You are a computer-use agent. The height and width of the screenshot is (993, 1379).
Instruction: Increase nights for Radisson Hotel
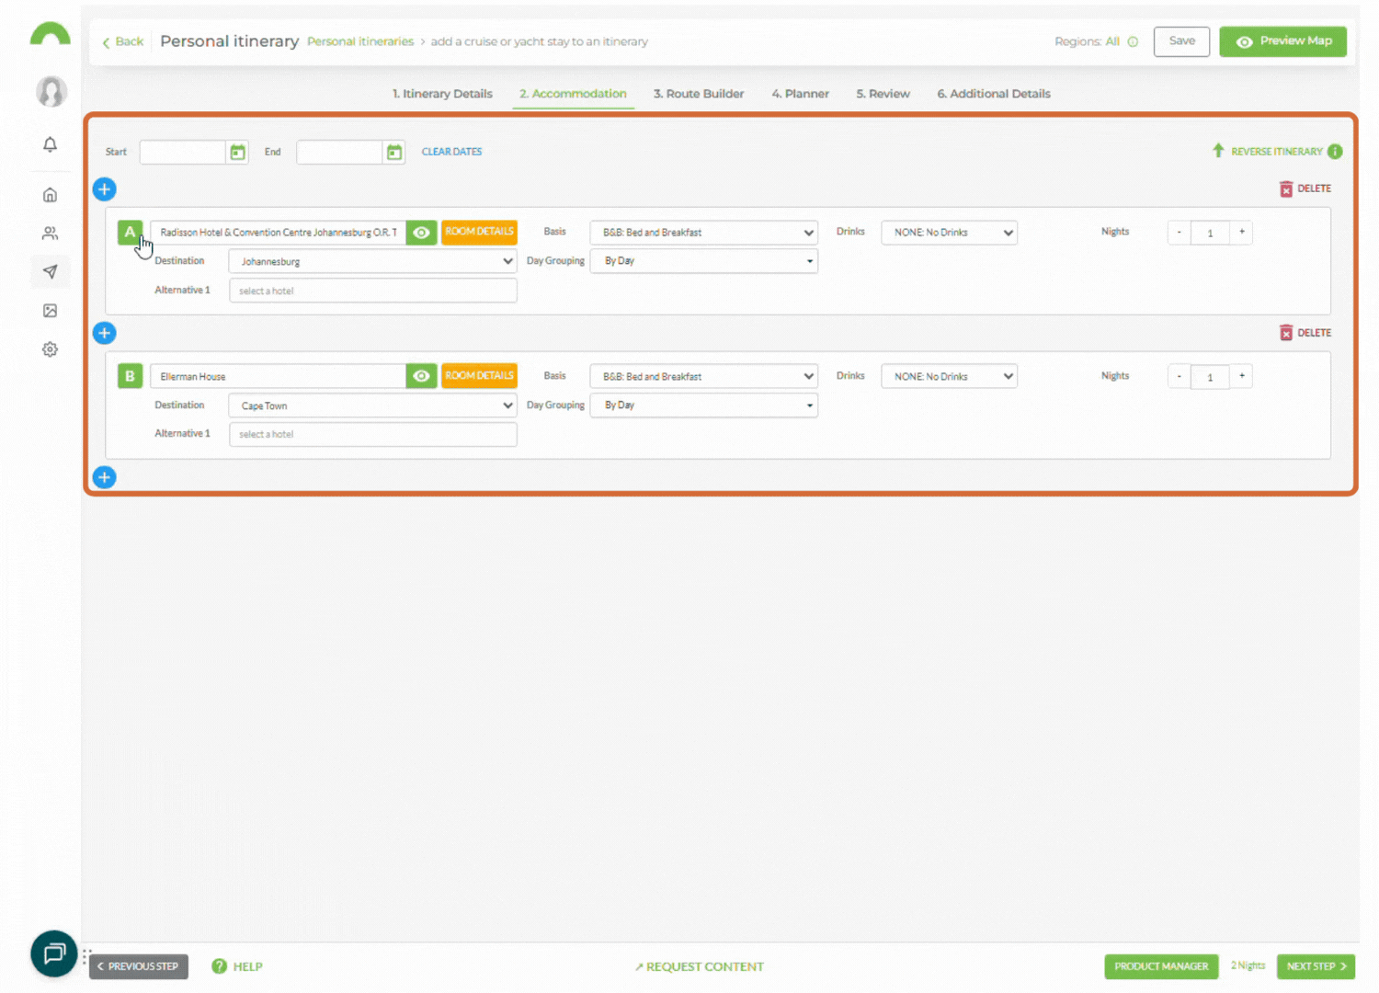click(1241, 233)
